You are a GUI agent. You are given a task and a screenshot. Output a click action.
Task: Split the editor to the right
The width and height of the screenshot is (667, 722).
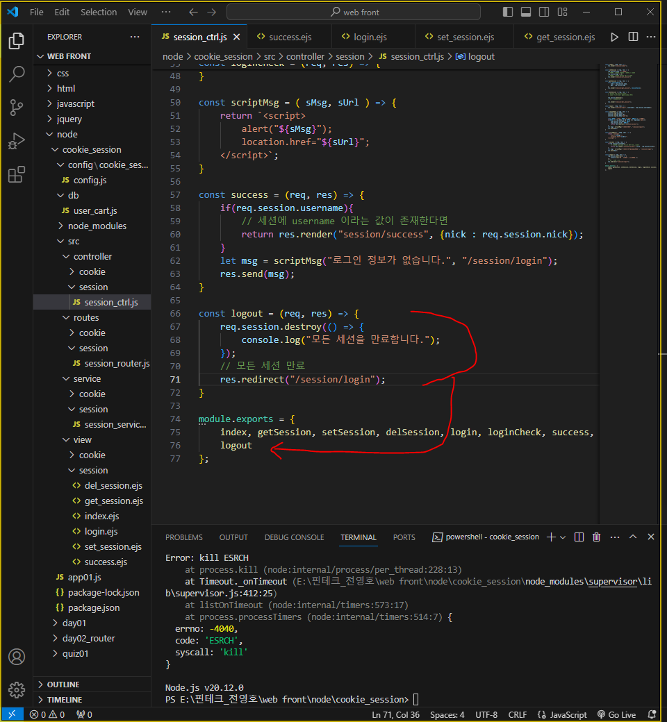tap(634, 37)
